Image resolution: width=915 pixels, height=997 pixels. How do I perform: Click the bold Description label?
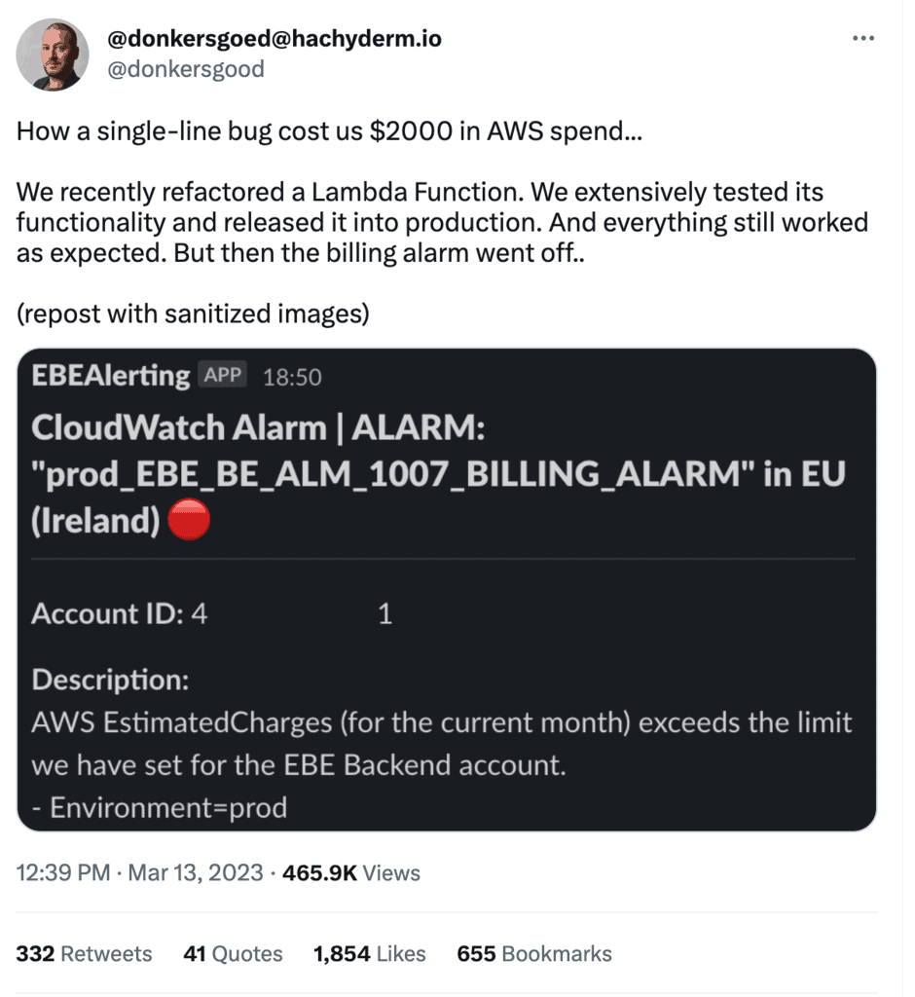click(x=110, y=680)
